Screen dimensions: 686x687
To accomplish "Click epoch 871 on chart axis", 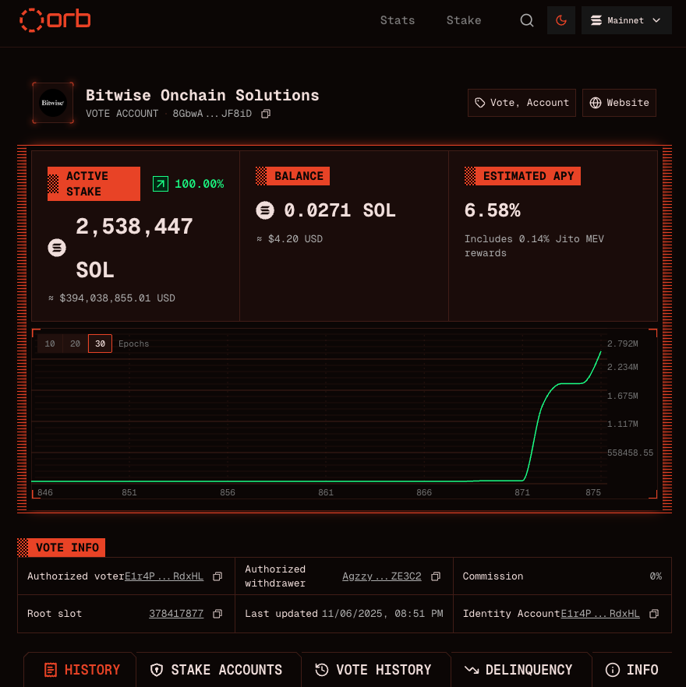I will click(x=522, y=492).
